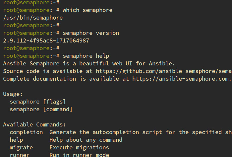Image resolution: width=232 pixels, height=157 pixels.
Task: Select the 'semaphore [command]' usage line
Action: click(x=41, y=109)
